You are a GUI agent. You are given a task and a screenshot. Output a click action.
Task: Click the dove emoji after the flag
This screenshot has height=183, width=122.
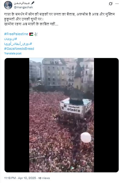coord(36,34)
